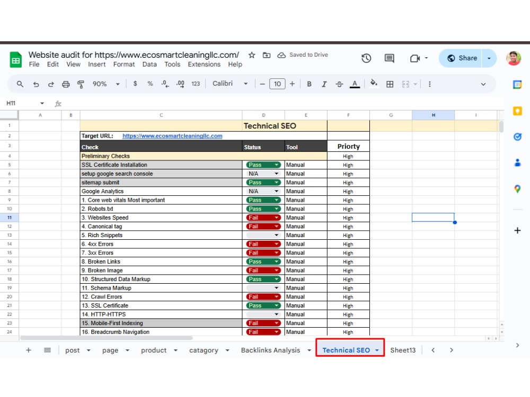Edit the font size field
Image resolution: width=530 pixels, height=397 pixels.
pyautogui.click(x=277, y=84)
